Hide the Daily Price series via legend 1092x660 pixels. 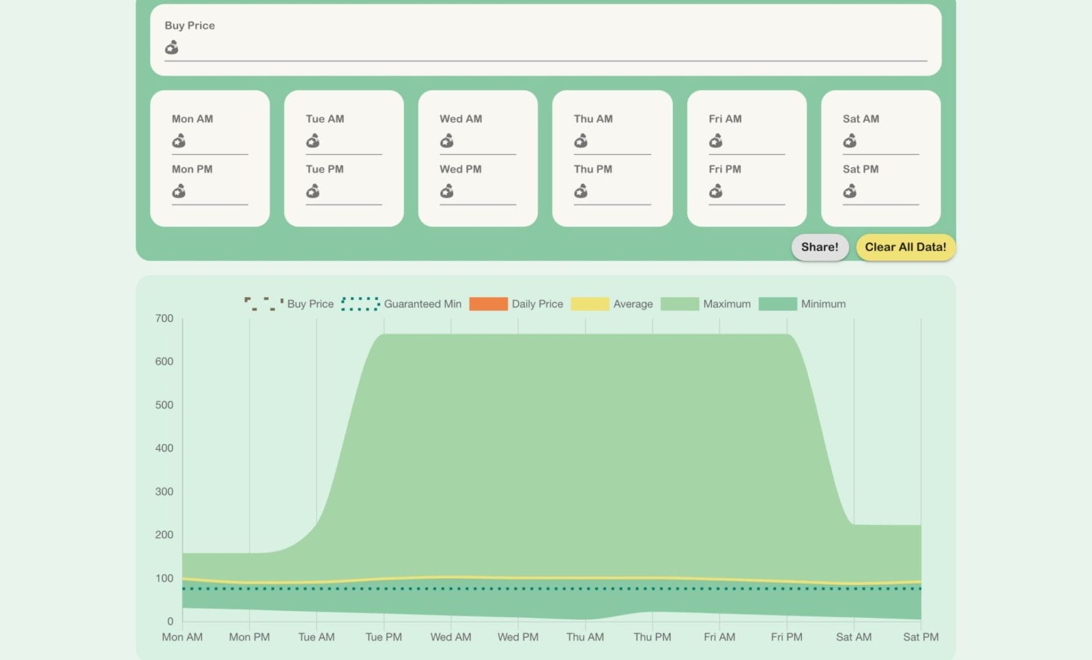[x=516, y=304]
